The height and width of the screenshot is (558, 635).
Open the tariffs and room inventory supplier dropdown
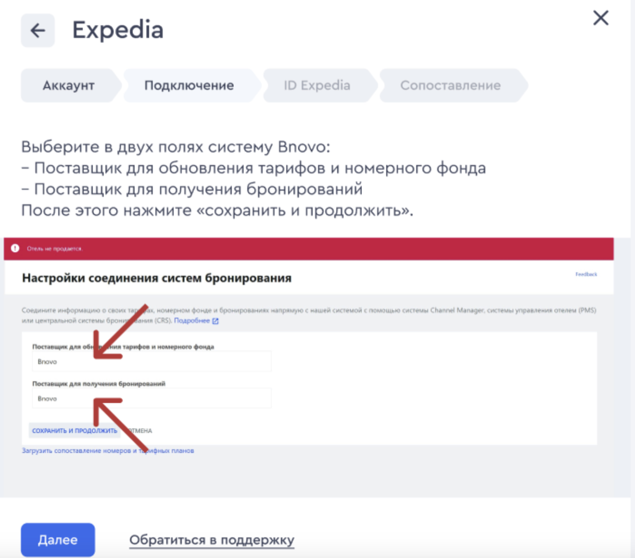(x=152, y=361)
